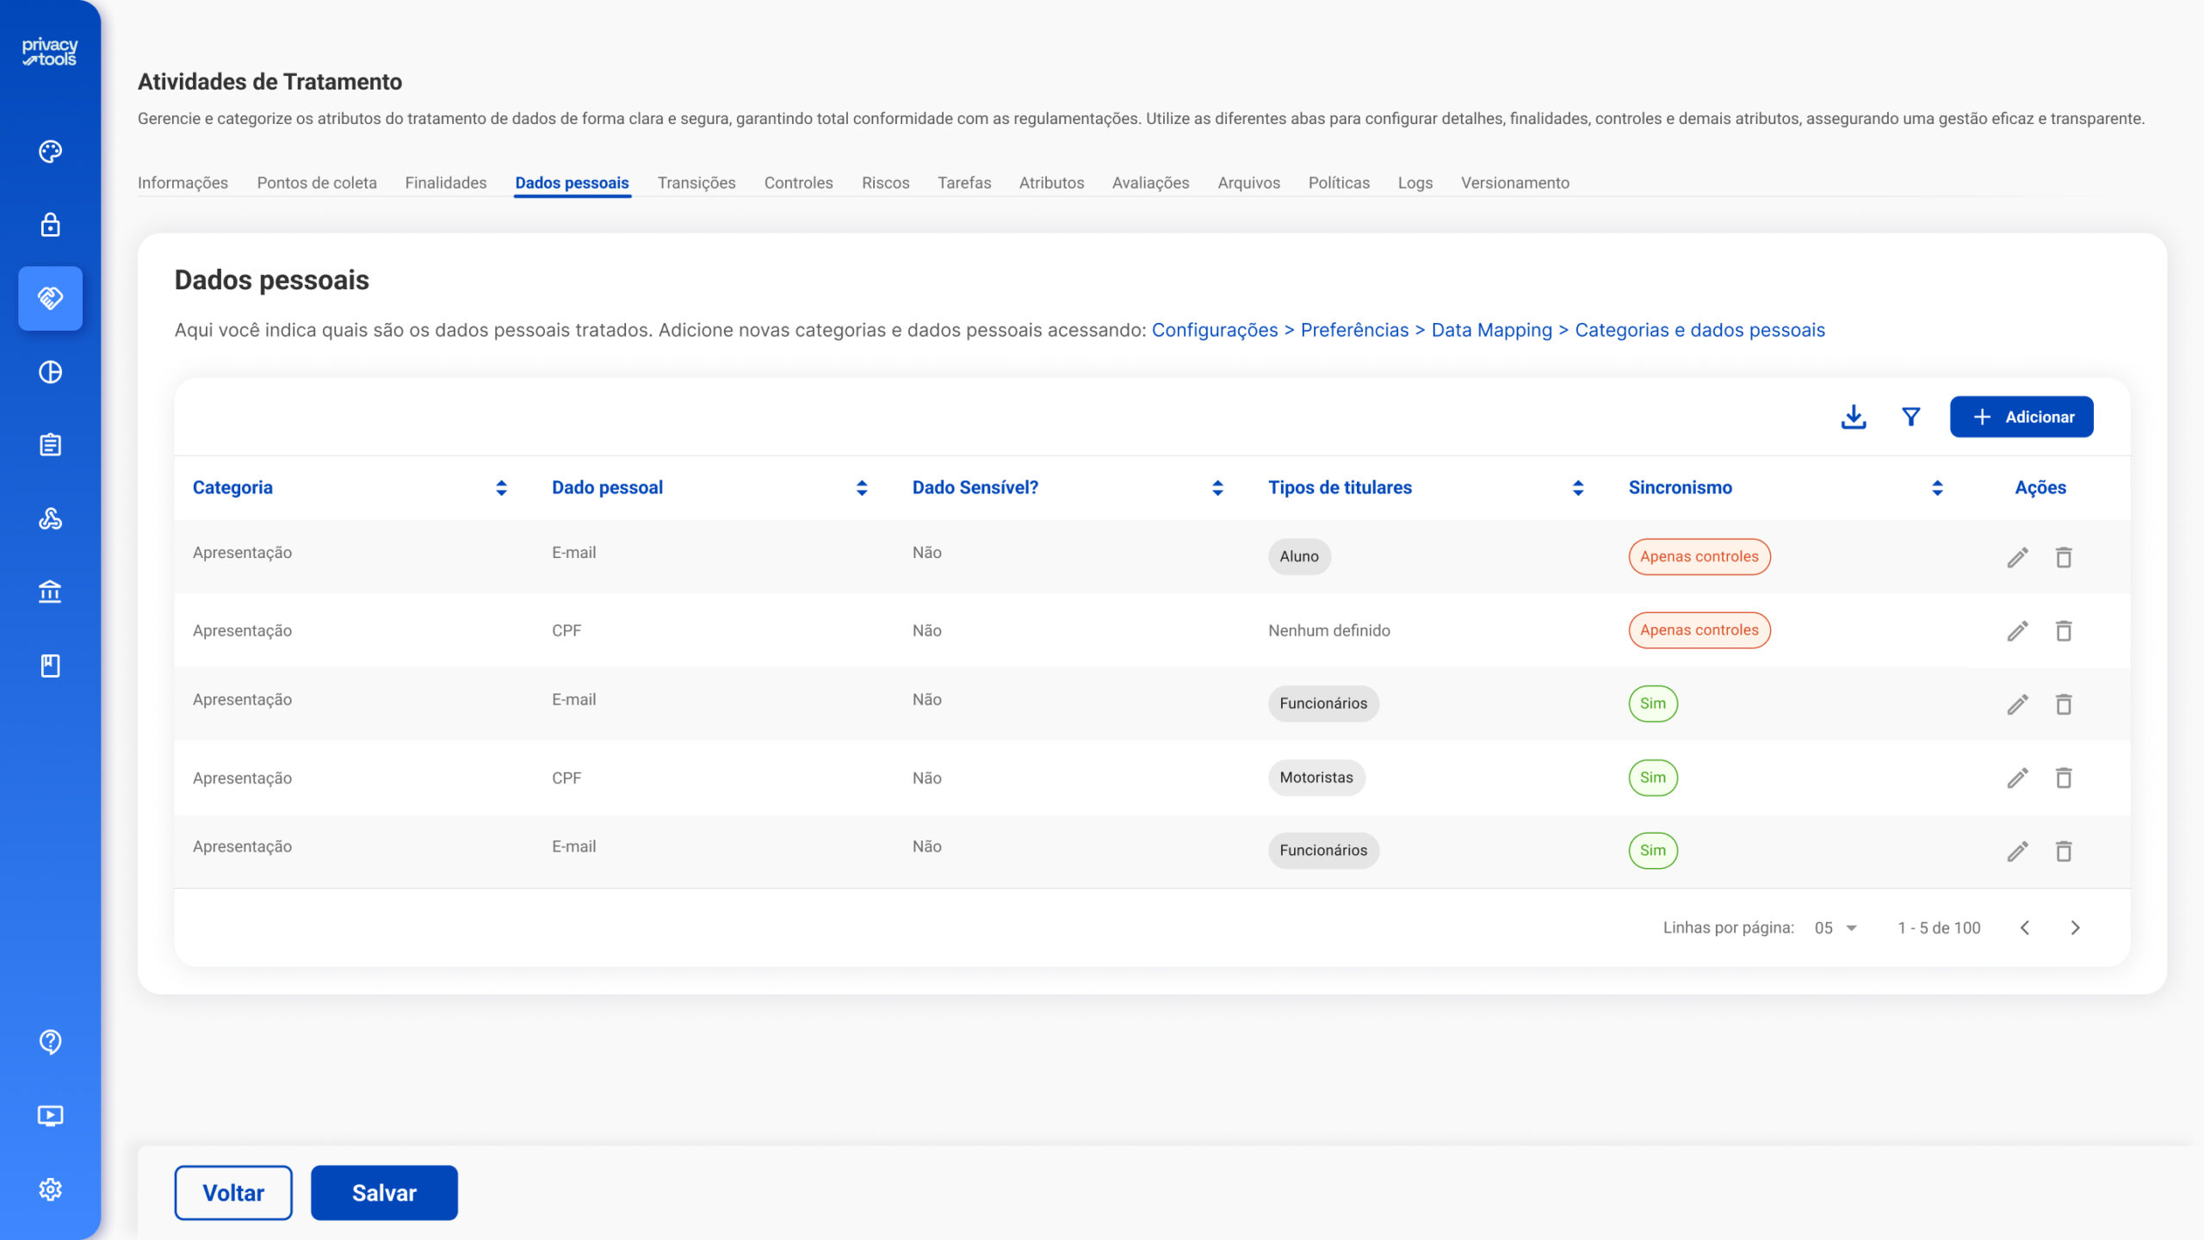Image resolution: width=2204 pixels, height=1240 pixels.
Task: Sort table by Categoria column
Action: tap(501, 487)
